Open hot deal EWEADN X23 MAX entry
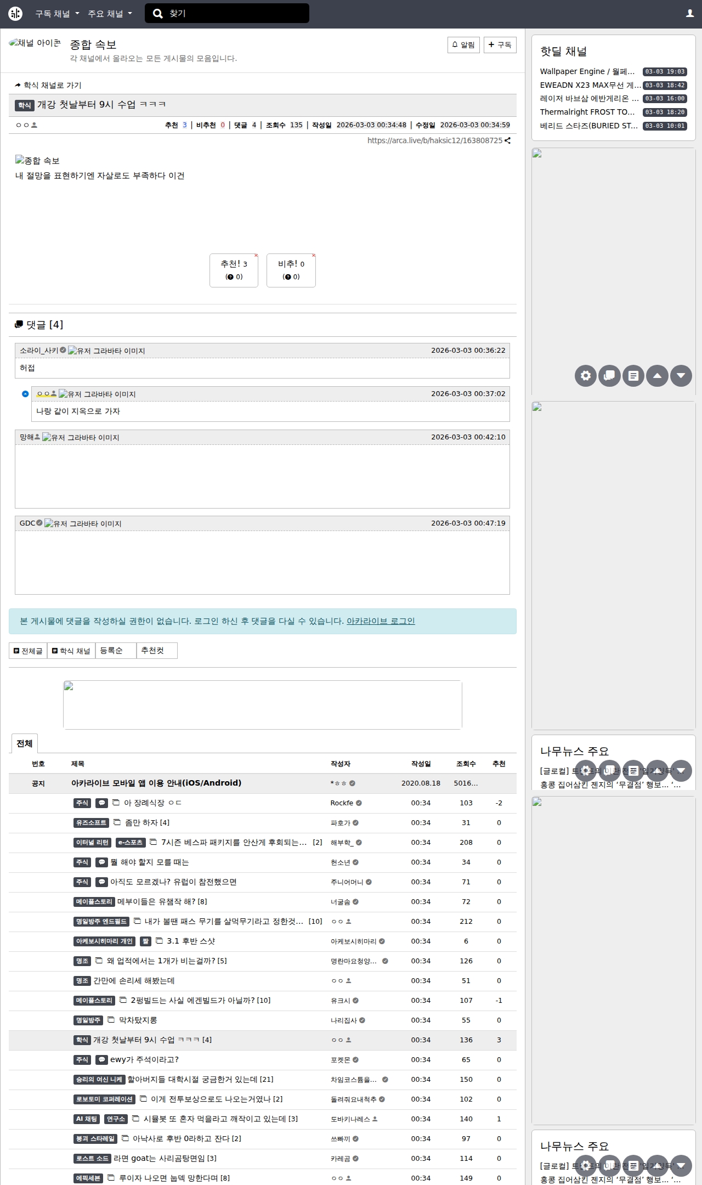 click(590, 85)
